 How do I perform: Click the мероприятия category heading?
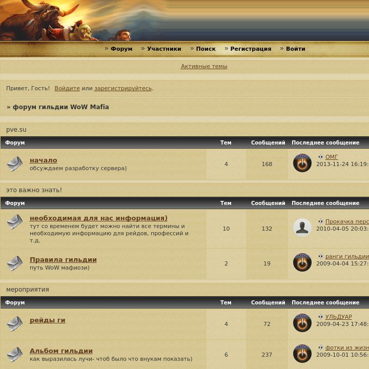[28, 290]
